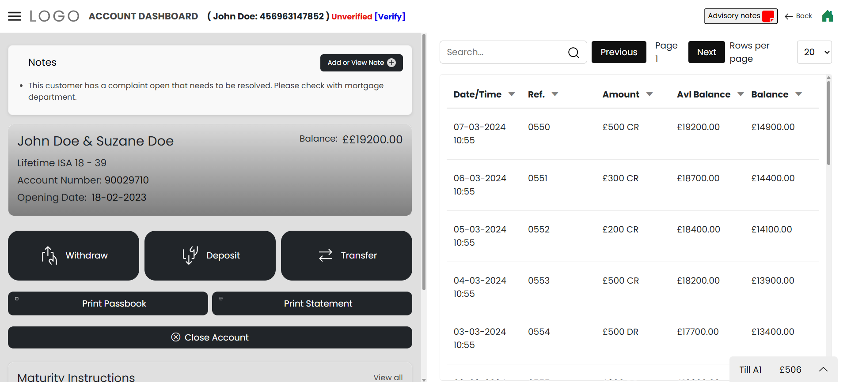Click the Close Account button
This screenshot has height=382, width=847.
(x=210, y=337)
